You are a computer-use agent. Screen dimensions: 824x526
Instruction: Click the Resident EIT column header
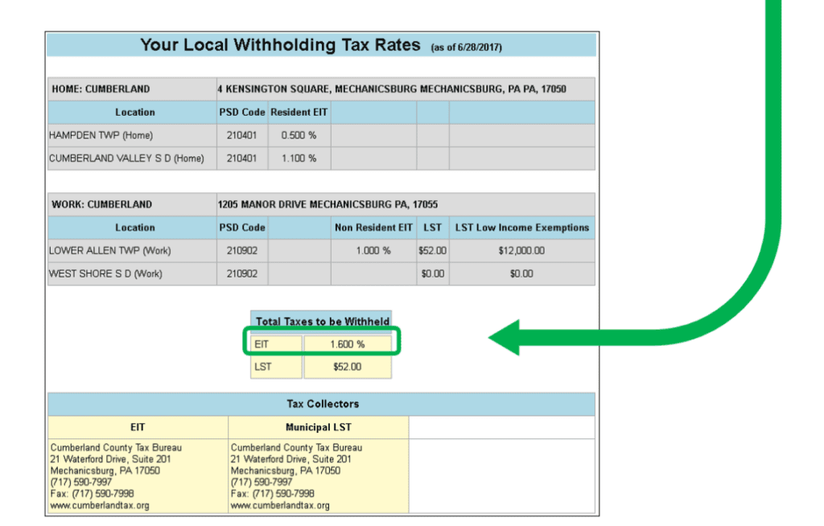point(299,113)
